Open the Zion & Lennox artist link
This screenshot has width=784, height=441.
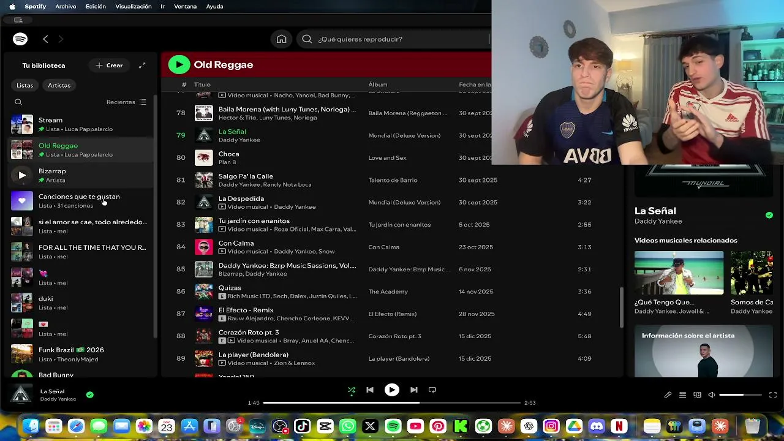point(295,363)
